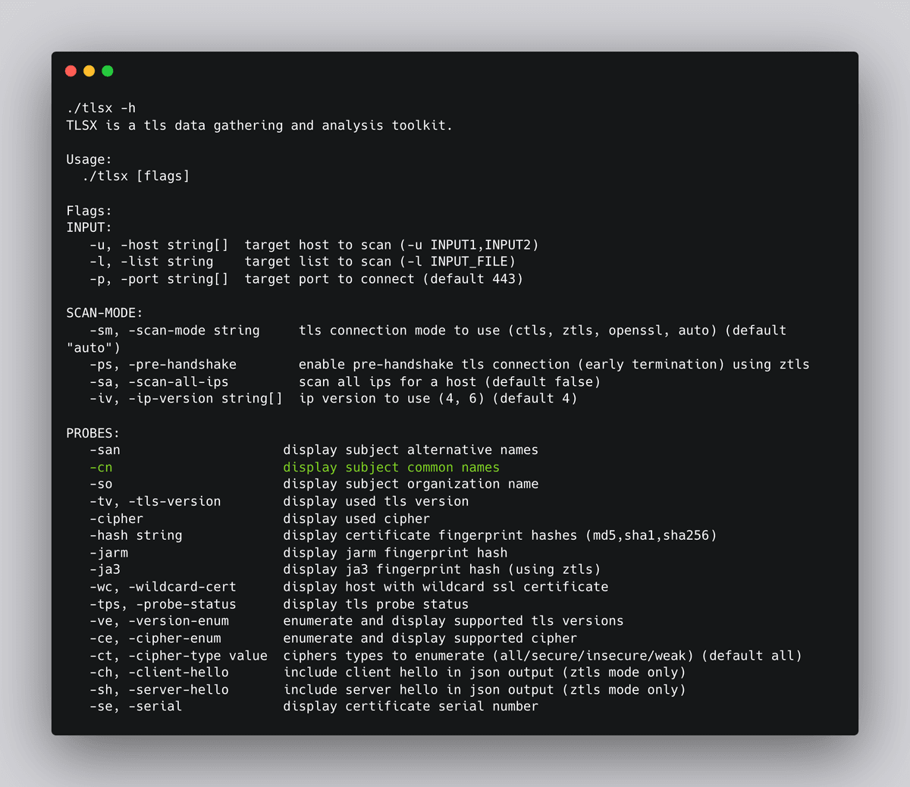Click the SCAN-MODE section header
This screenshot has width=910, height=787.
pyautogui.click(x=104, y=312)
